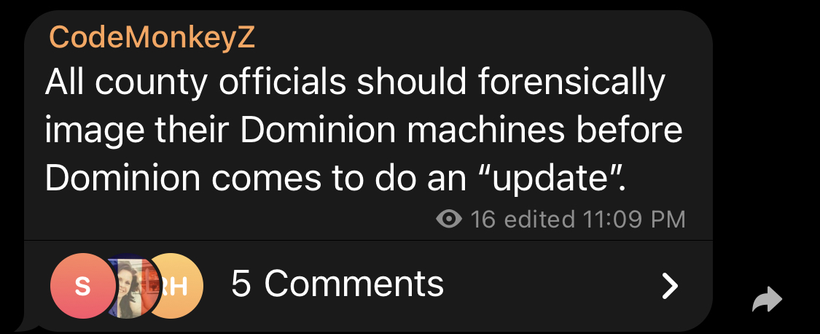This screenshot has width=820, height=334.
Task: Click the word before in the message
Action: pyautogui.click(x=628, y=130)
